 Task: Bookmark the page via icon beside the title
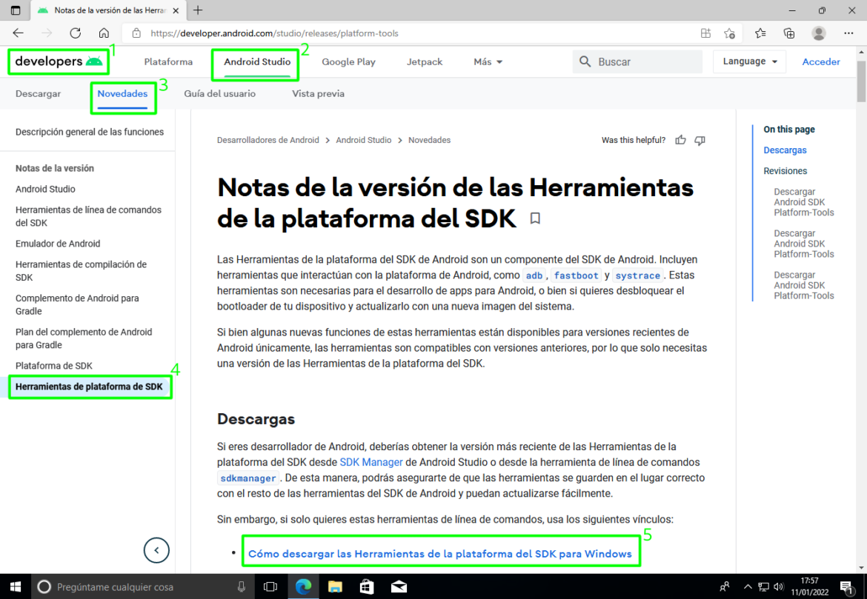pyautogui.click(x=536, y=218)
